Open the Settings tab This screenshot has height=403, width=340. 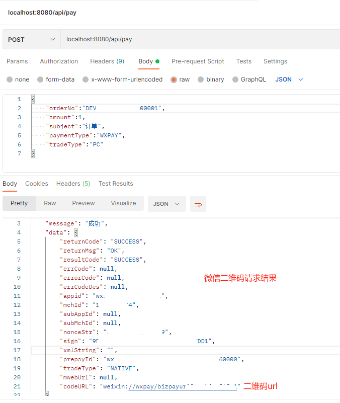point(275,61)
